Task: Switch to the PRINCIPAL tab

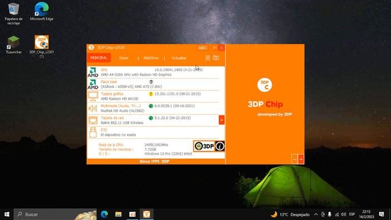Action: (99, 58)
